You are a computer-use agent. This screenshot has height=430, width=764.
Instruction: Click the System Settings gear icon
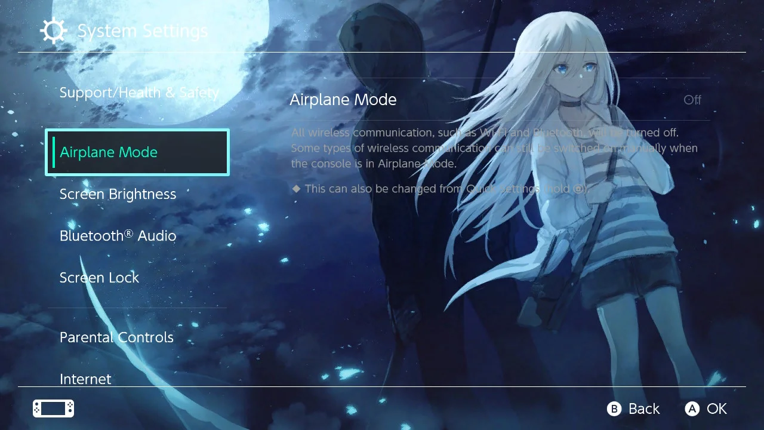[53, 30]
